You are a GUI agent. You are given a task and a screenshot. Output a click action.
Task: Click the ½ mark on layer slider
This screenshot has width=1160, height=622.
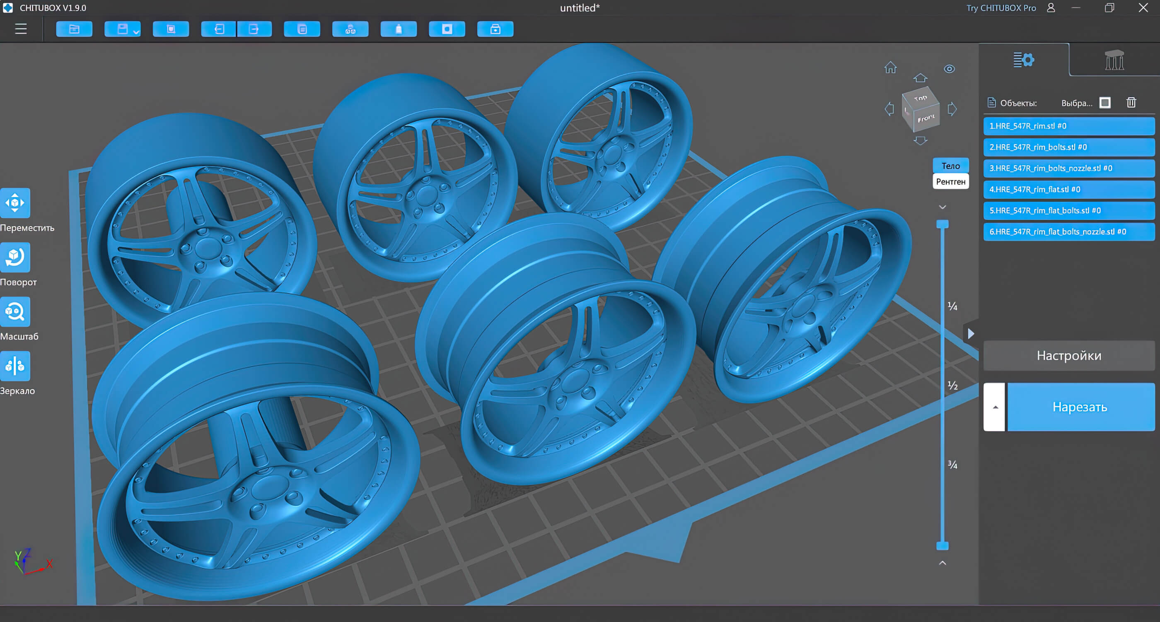(x=952, y=385)
